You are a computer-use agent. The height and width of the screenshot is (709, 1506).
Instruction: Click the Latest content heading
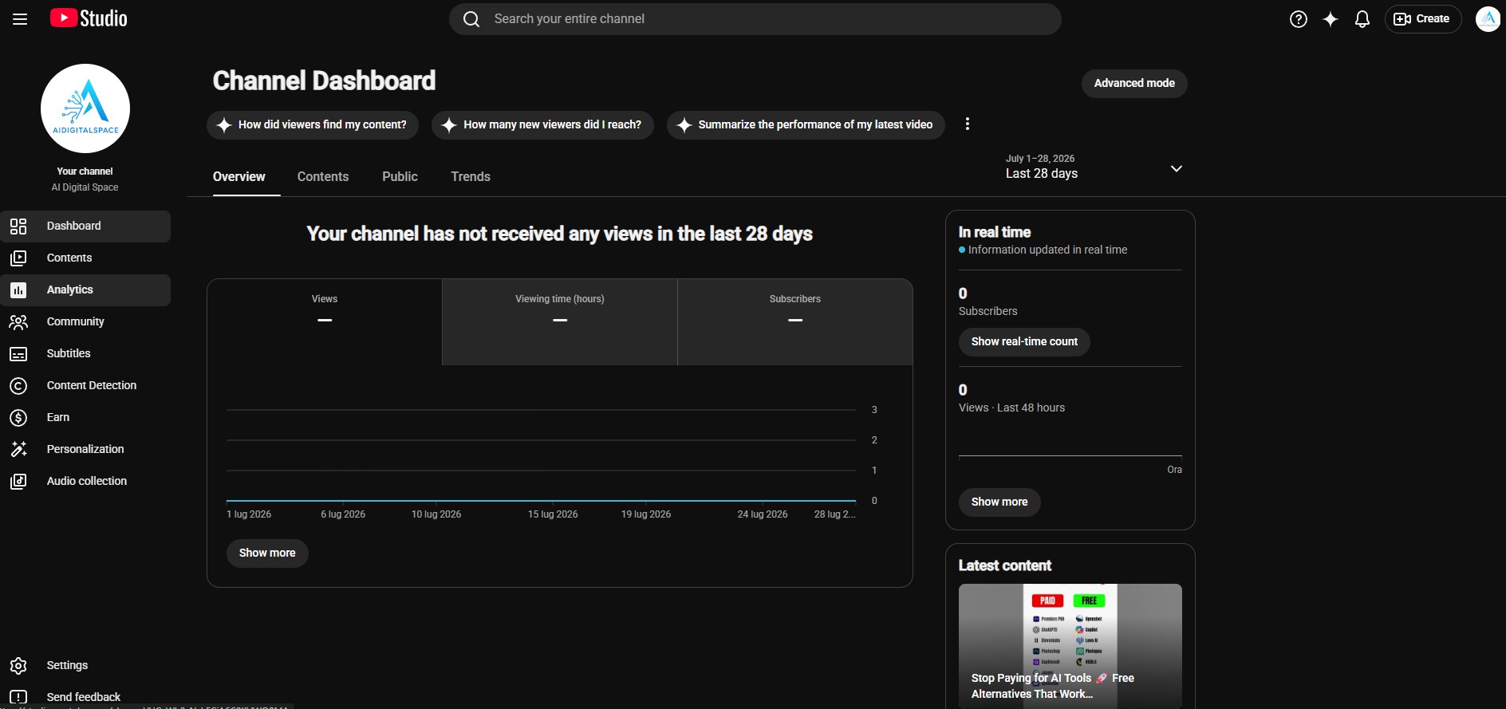click(x=1005, y=566)
